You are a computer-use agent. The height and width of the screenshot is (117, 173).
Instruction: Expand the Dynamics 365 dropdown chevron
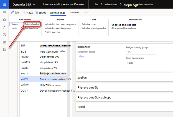[x=34, y=4]
